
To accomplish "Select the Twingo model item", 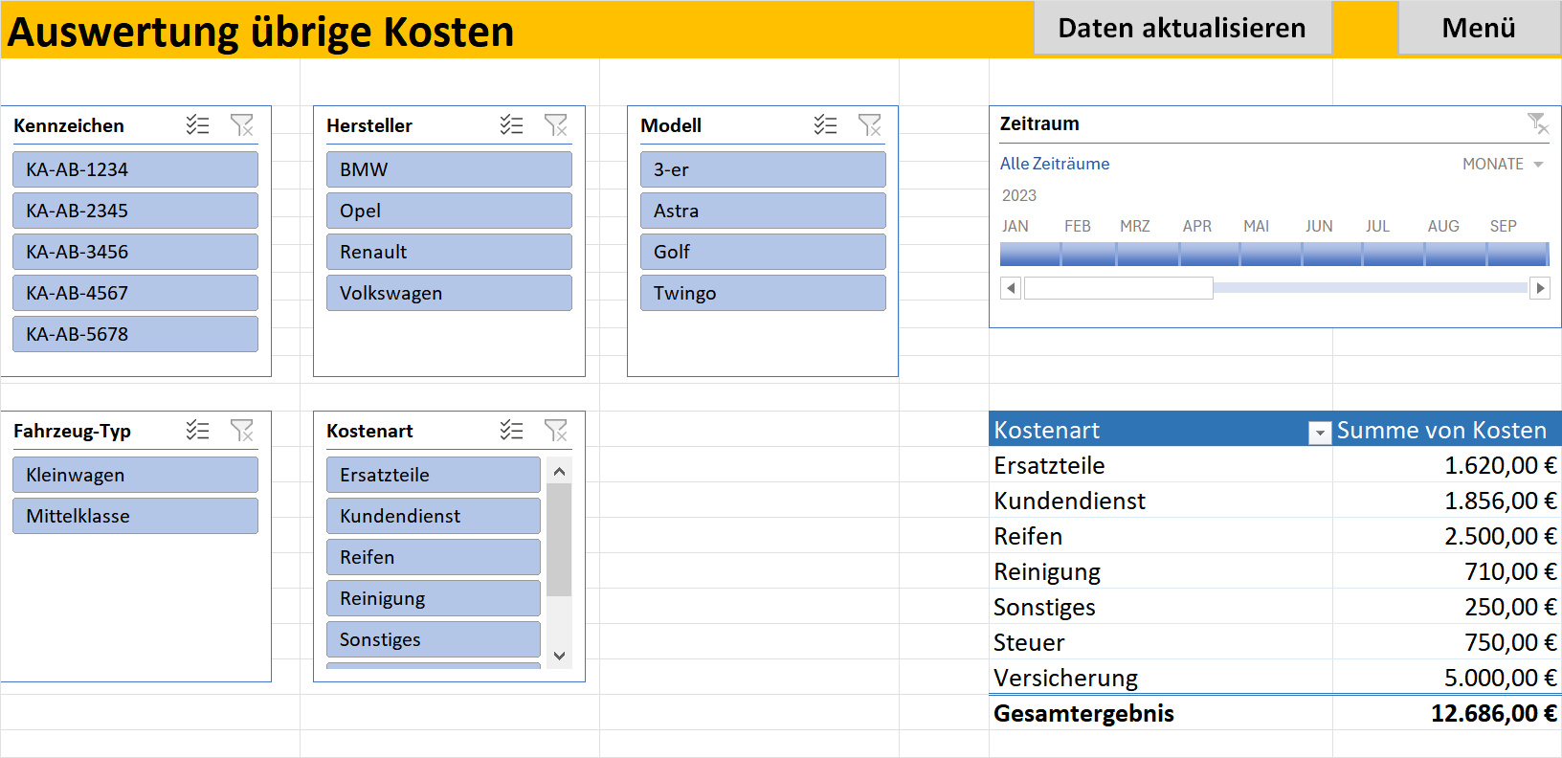I will [763, 293].
